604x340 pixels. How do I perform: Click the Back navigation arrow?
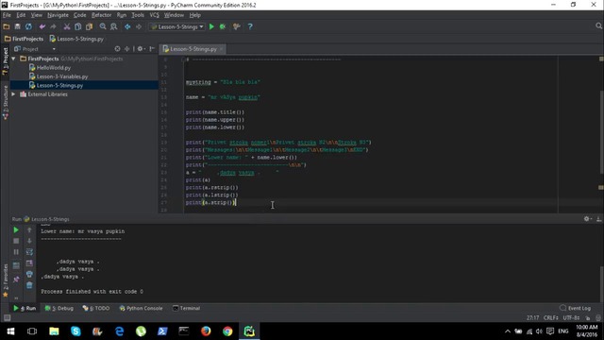[x=127, y=26]
